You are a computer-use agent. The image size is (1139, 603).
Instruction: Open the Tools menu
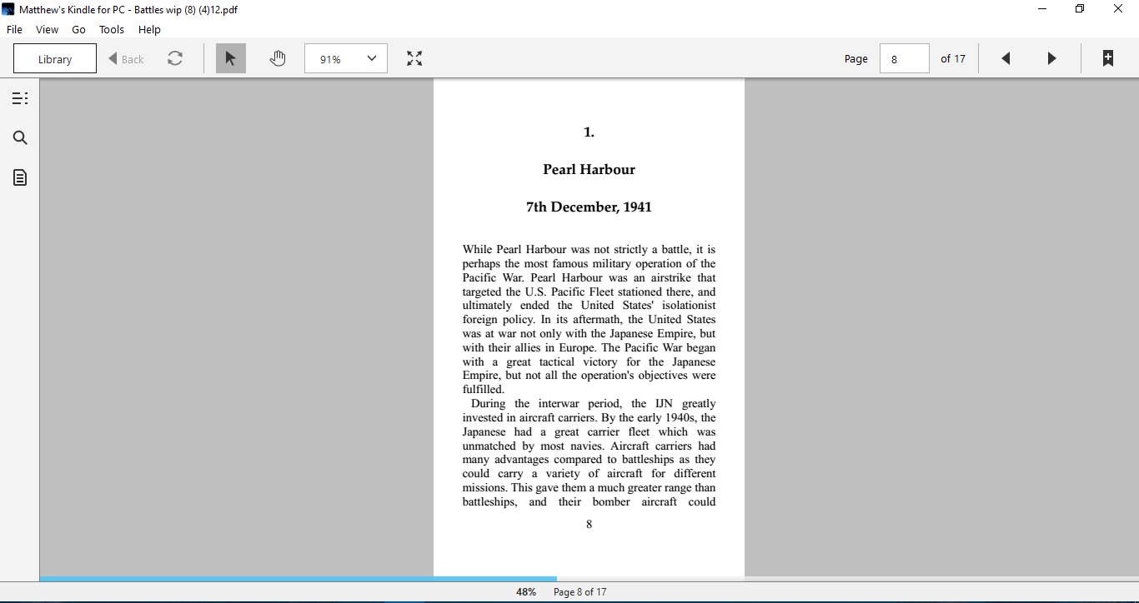click(x=111, y=29)
